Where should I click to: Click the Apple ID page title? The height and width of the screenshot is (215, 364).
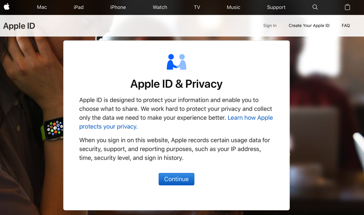pyautogui.click(x=19, y=26)
